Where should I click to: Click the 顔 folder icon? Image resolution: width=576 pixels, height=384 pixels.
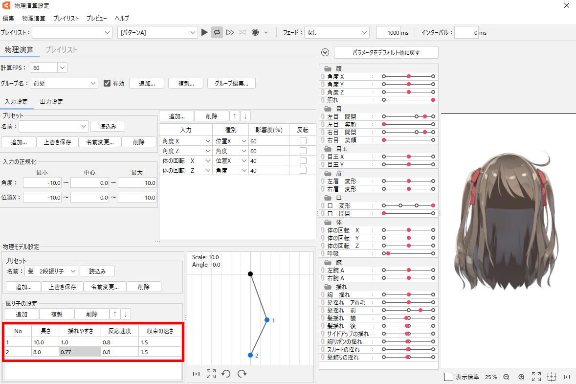click(328, 68)
